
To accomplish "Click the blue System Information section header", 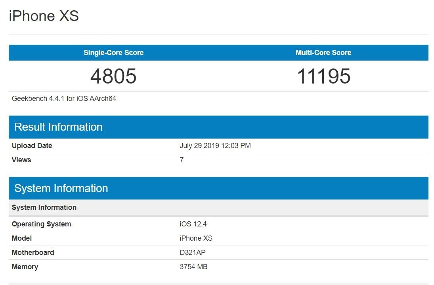I will pos(61,188).
